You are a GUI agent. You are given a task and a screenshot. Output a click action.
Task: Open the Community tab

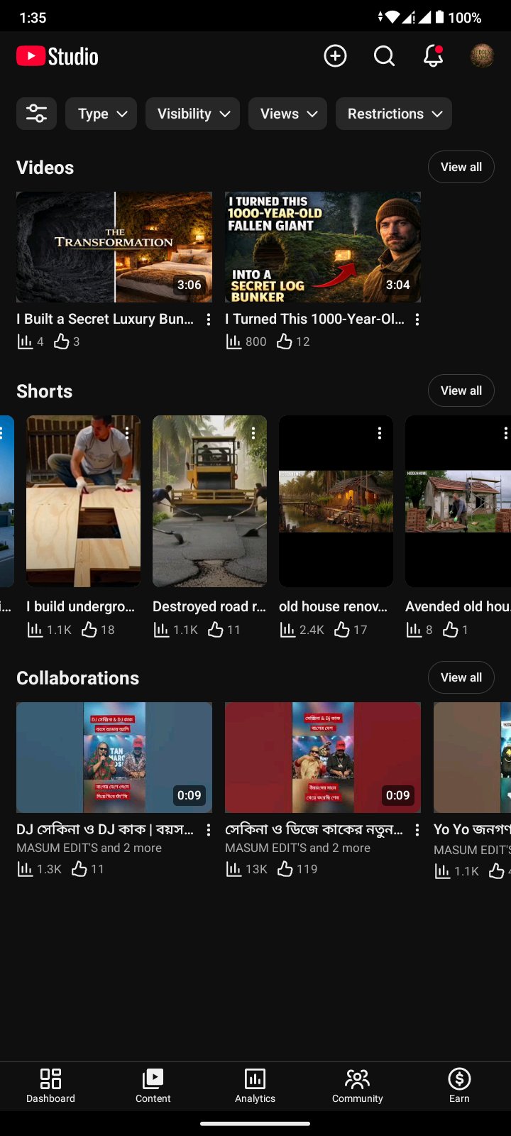pos(357,1086)
